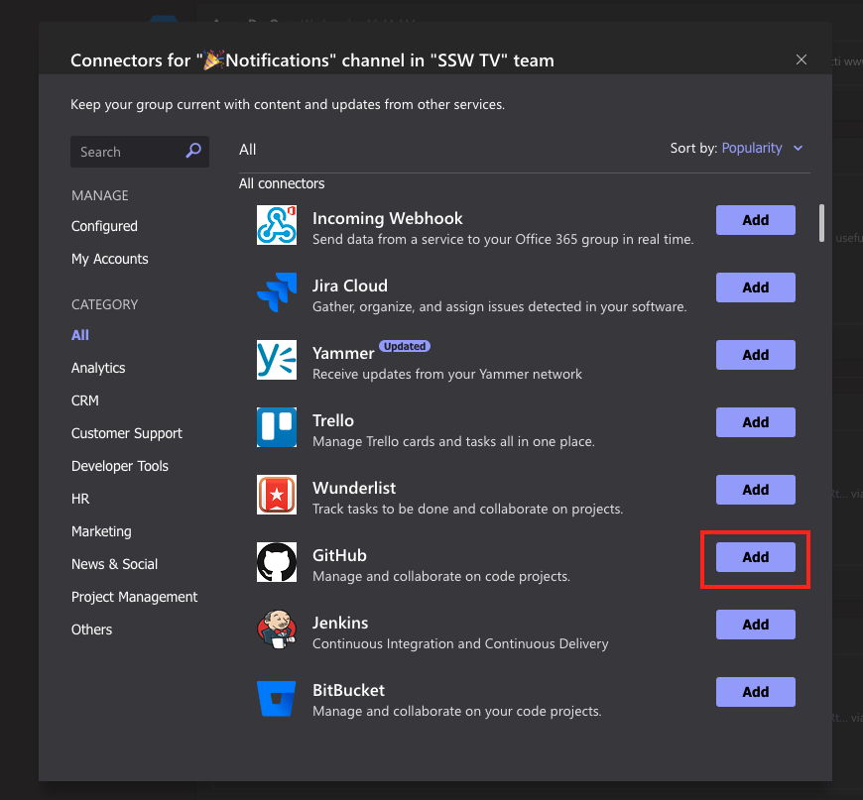The width and height of the screenshot is (863, 800).
Task: Click the Wunderlist star icon
Action: 277,495
